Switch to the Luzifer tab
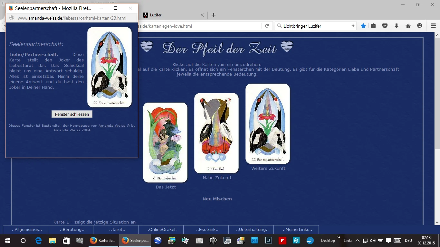 click(x=171, y=15)
